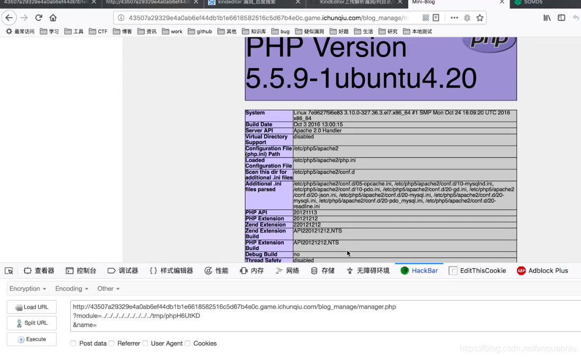Open the 好题 bookmark folder
581x358 pixels.
pyautogui.click(x=339, y=32)
